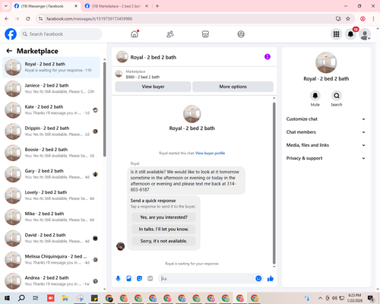The width and height of the screenshot is (380, 304).
Task: Open the View buyer profile link
Action: pos(211,153)
